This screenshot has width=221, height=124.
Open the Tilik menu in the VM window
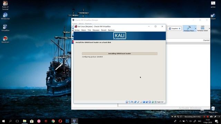tap(89, 30)
